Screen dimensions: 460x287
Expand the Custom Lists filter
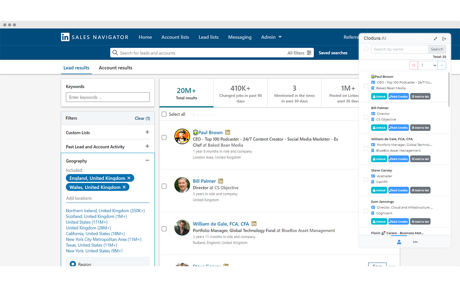click(147, 132)
